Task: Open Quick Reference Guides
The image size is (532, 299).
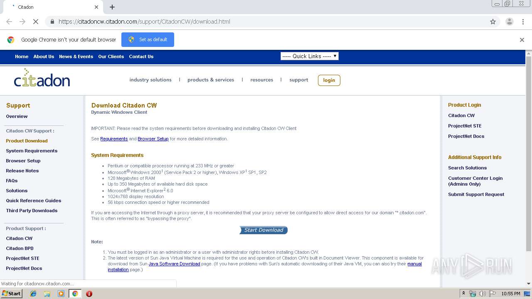Action: click(x=34, y=201)
